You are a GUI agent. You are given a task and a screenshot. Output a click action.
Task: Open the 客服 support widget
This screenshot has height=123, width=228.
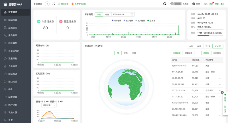(x=225, y=98)
